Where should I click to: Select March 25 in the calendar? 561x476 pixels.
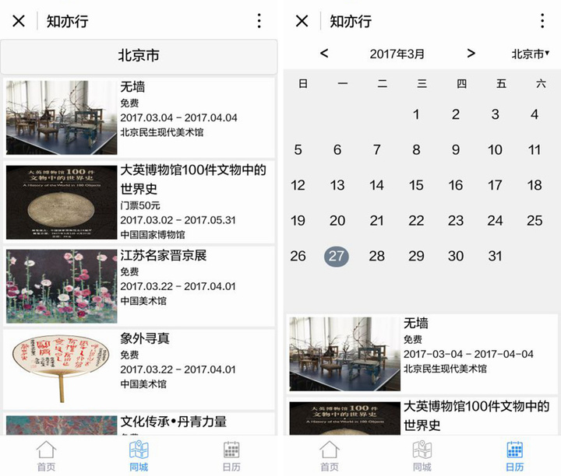click(x=535, y=221)
